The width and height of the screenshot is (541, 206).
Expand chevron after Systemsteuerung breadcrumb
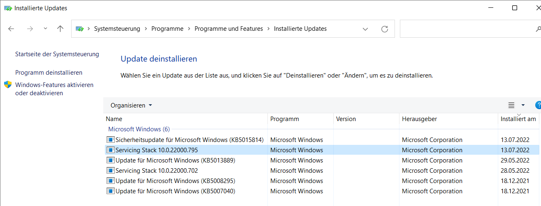click(146, 29)
